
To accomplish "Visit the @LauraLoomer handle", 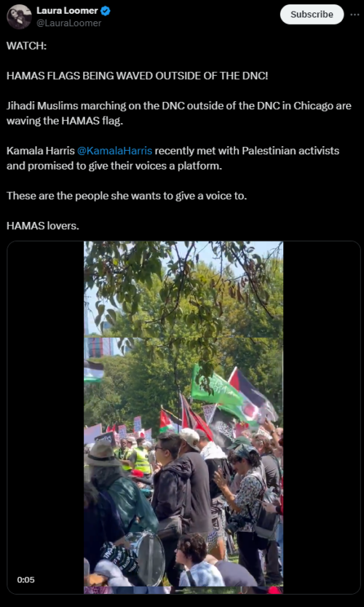I will pos(69,23).
